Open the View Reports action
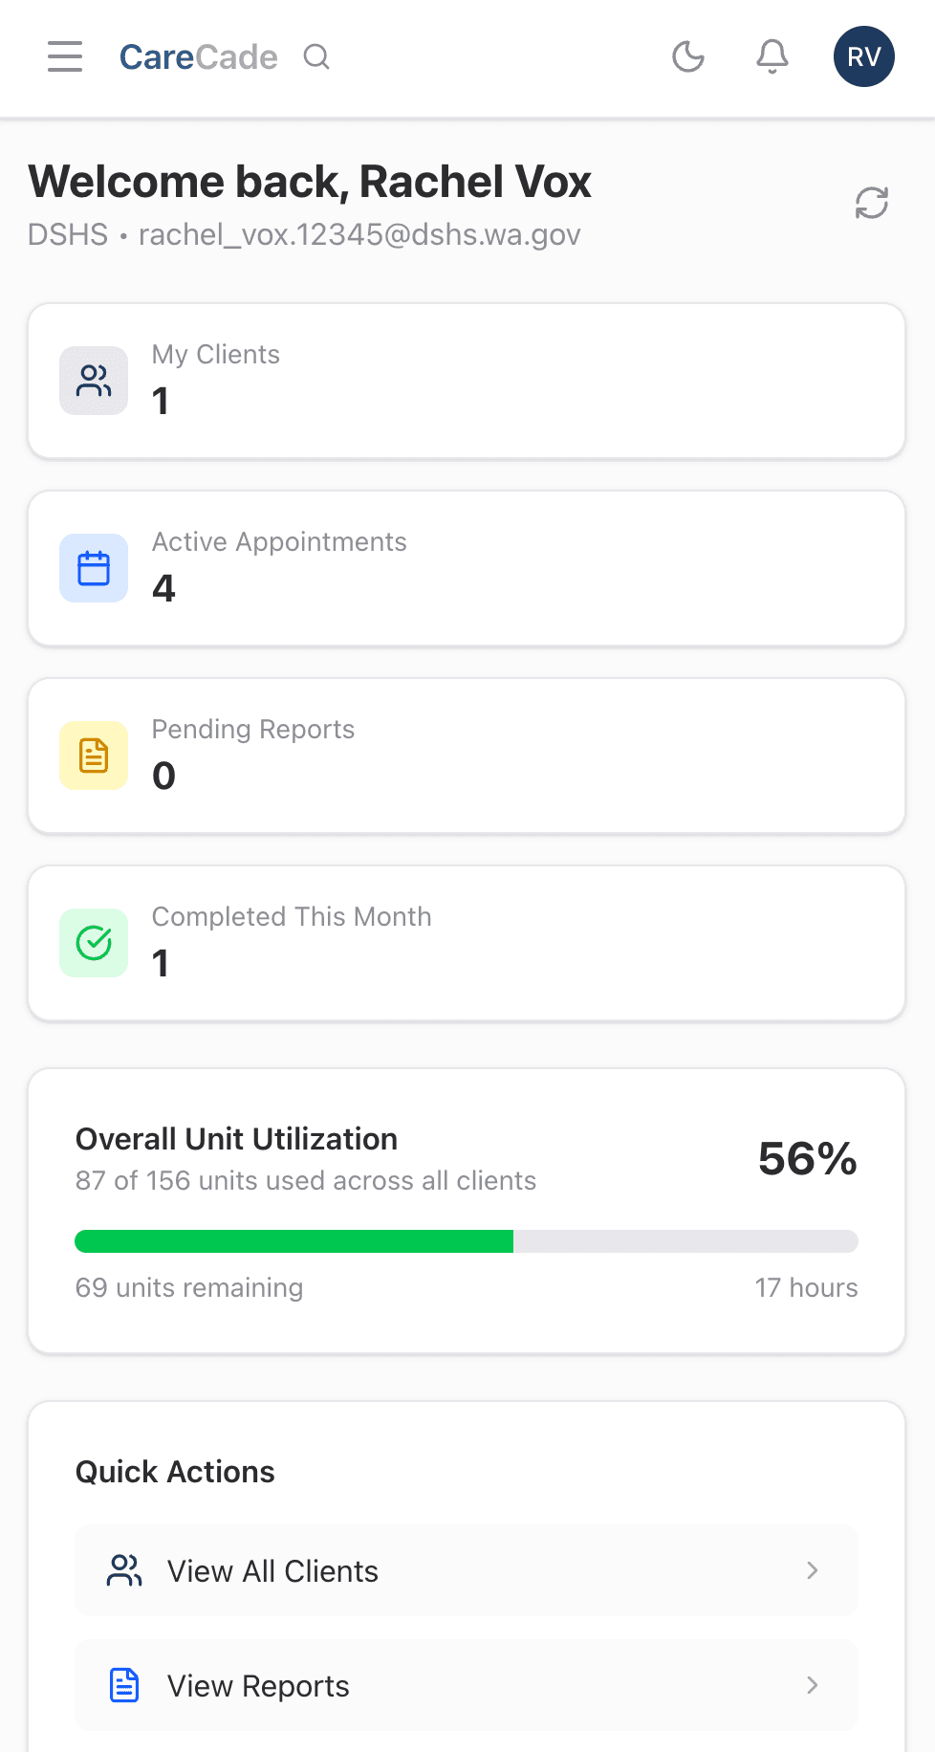 pyautogui.click(x=466, y=1685)
